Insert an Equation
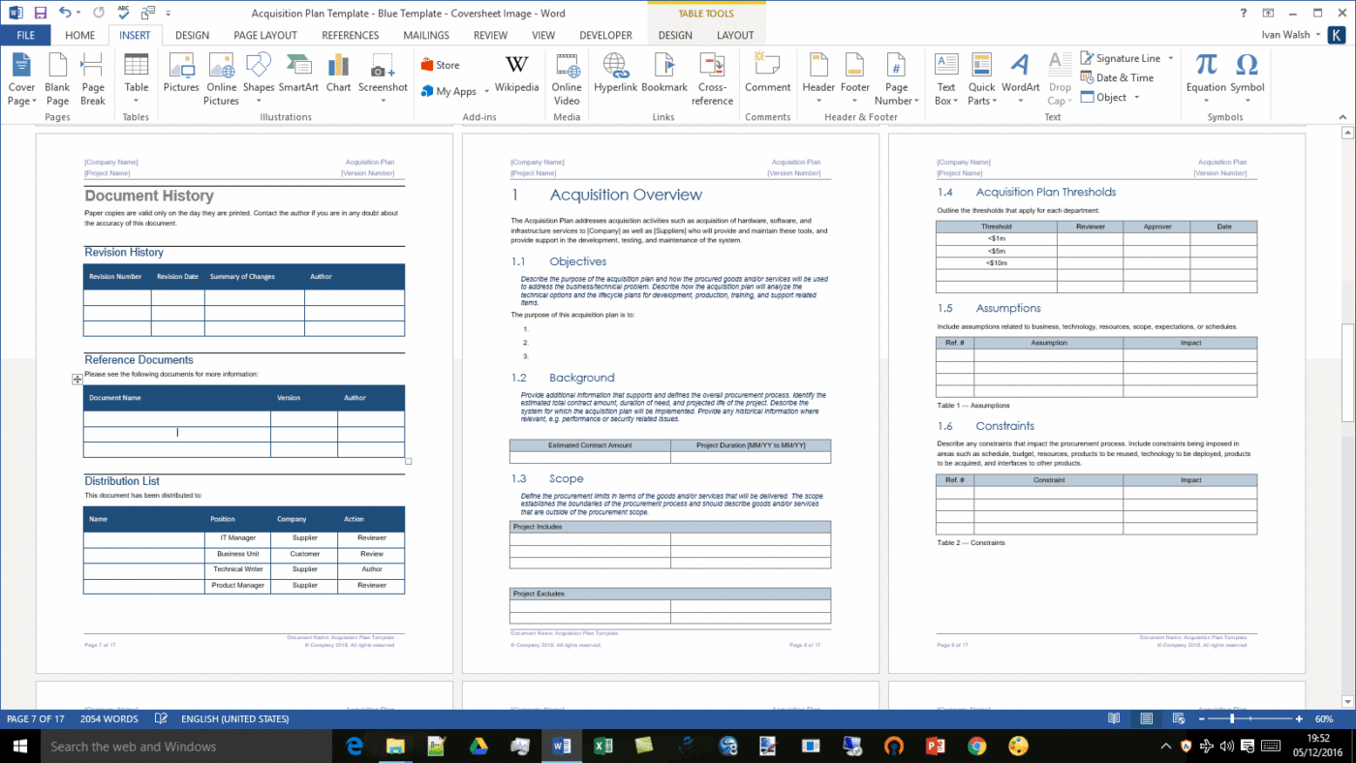 click(x=1205, y=77)
